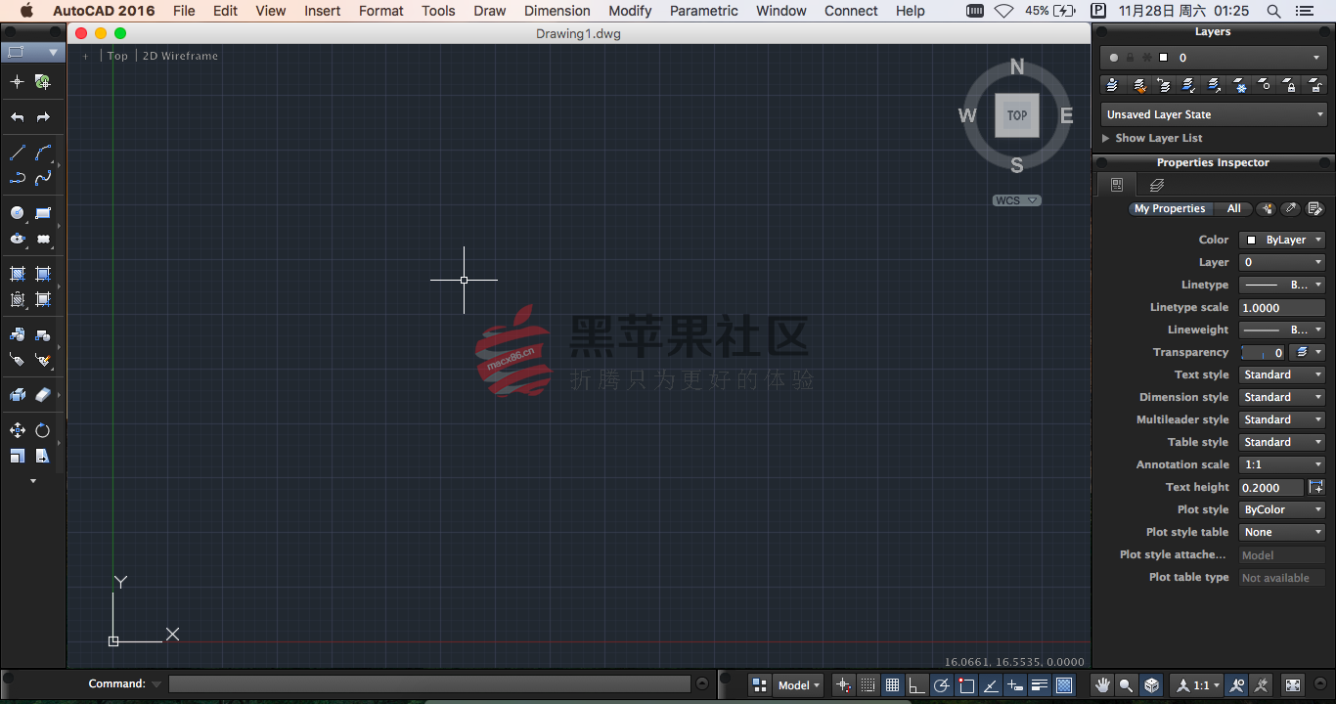Toggle Grid display in status bar
Viewport: 1336px width, 704px height.
coord(892,685)
